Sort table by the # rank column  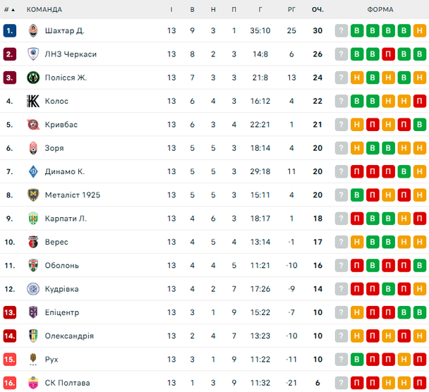(9, 9)
